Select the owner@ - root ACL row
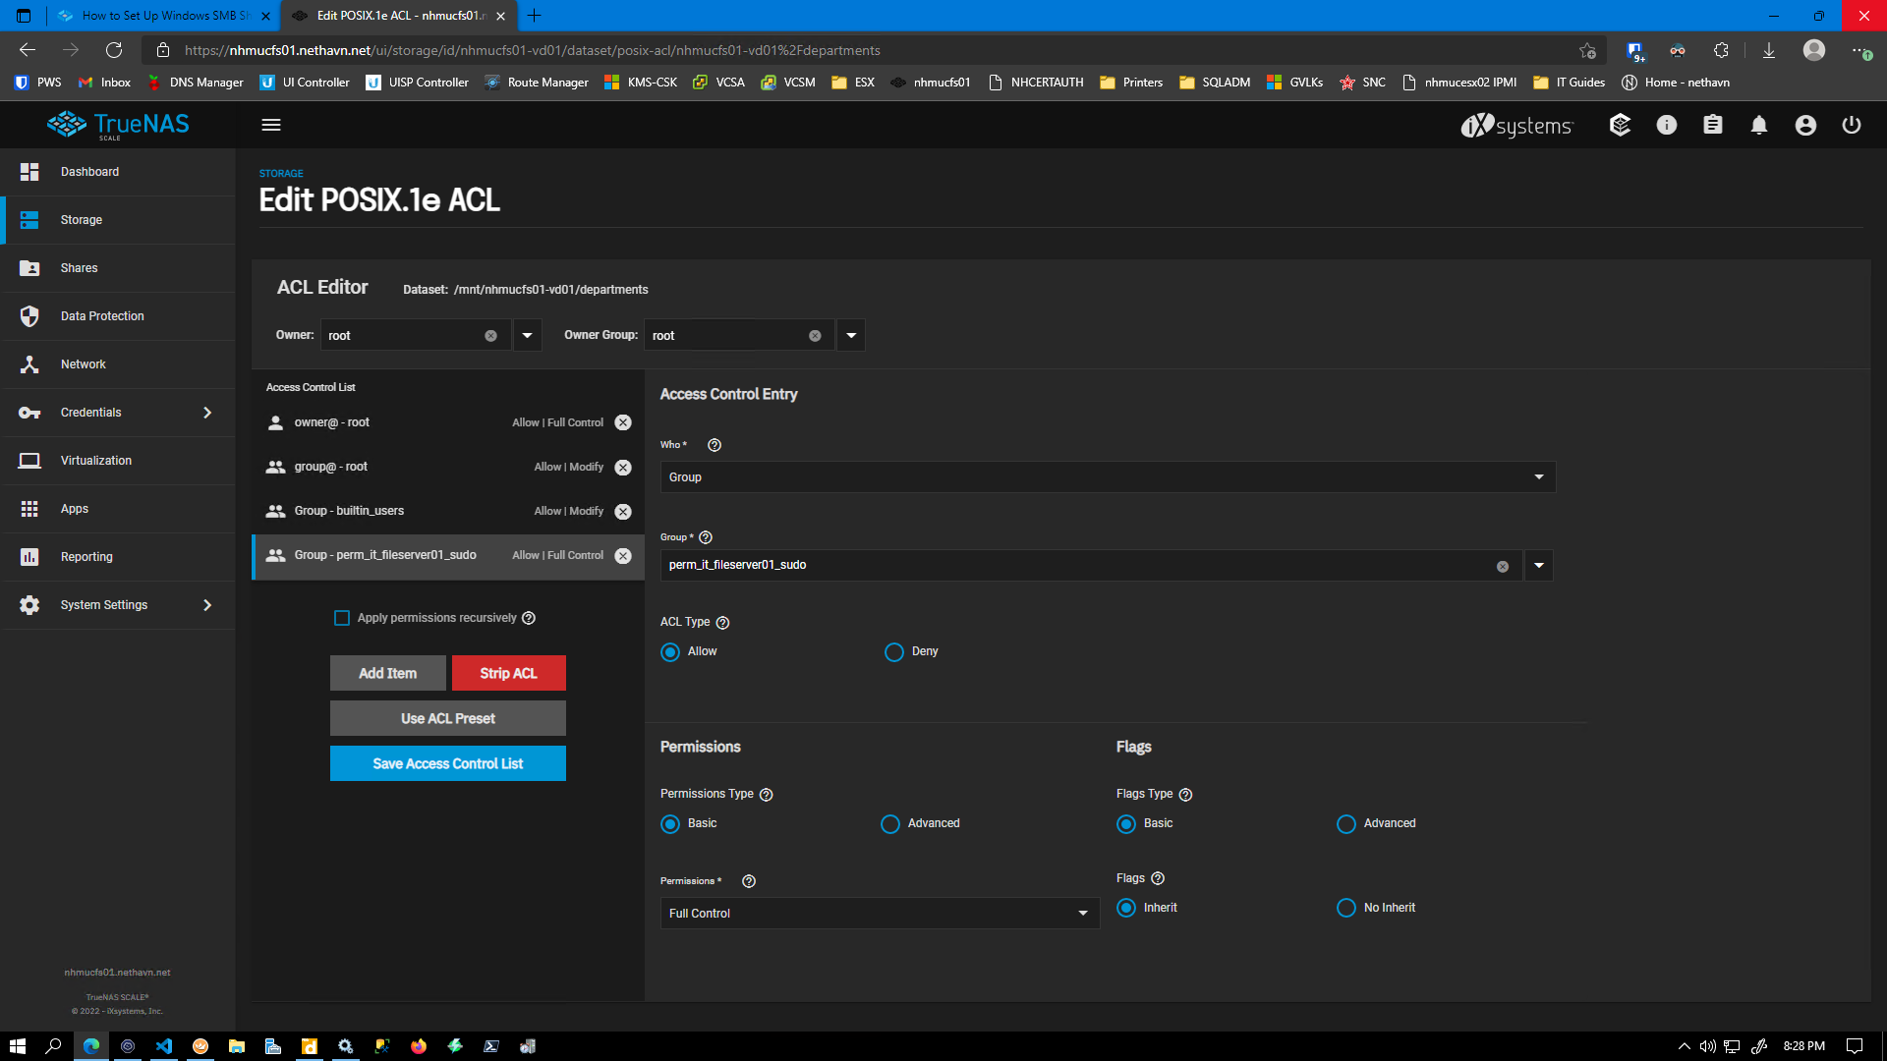Viewport: 1887px width, 1061px height. point(448,423)
